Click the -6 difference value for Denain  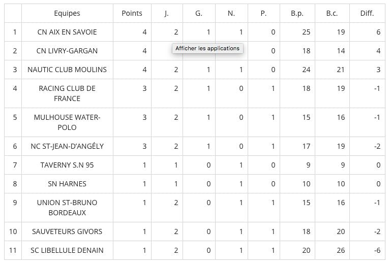tap(377, 250)
